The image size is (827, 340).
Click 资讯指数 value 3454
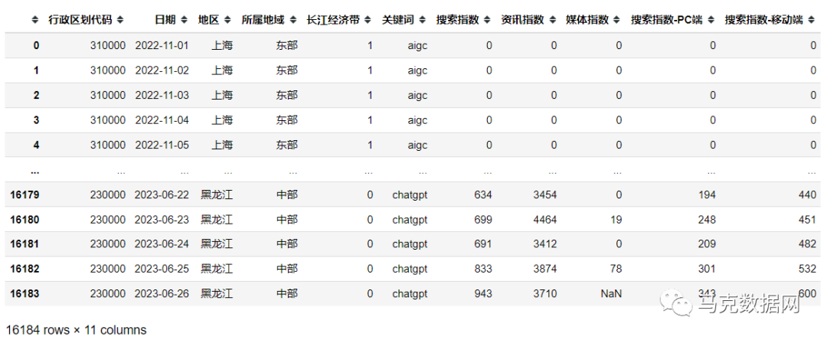pos(545,195)
